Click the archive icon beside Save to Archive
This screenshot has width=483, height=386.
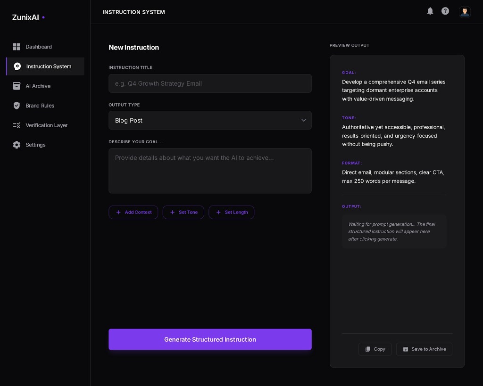click(406, 349)
